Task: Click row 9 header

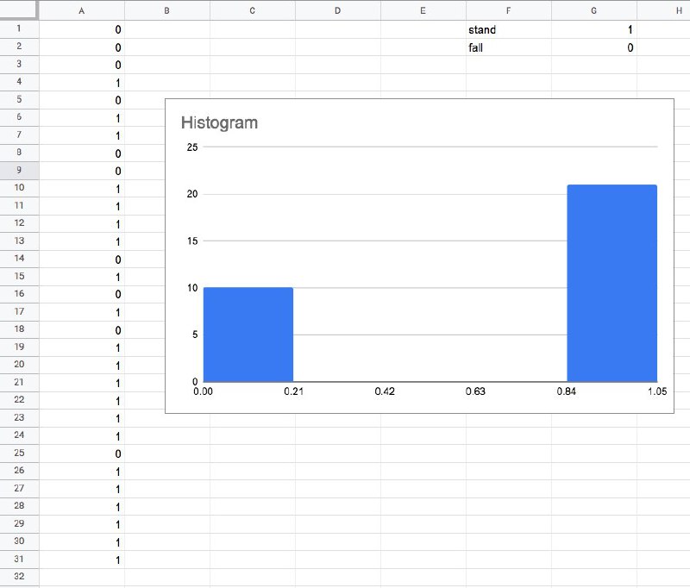Action: [x=19, y=171]
